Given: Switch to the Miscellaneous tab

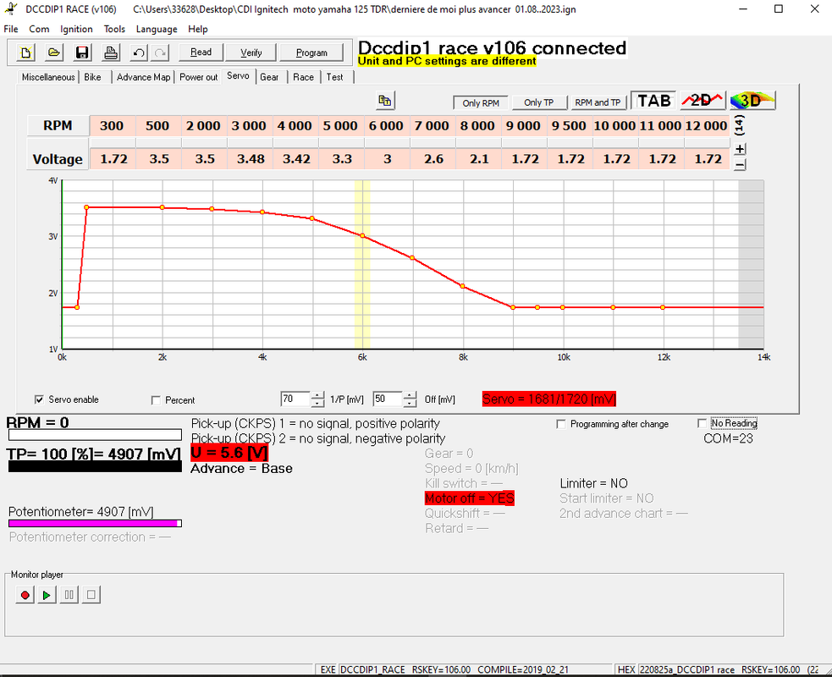Looking at the screenshot, I should pos(48,77).
